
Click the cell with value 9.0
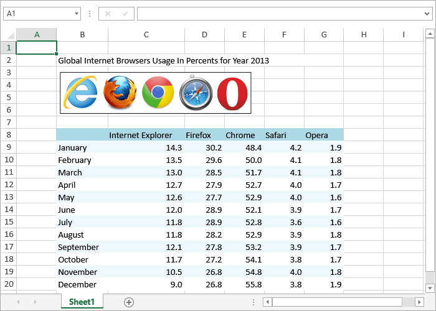pos(146,284)
